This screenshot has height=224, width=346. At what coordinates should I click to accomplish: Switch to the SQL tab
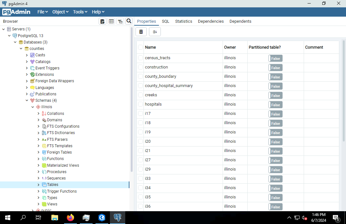click(x=165, y=21)
